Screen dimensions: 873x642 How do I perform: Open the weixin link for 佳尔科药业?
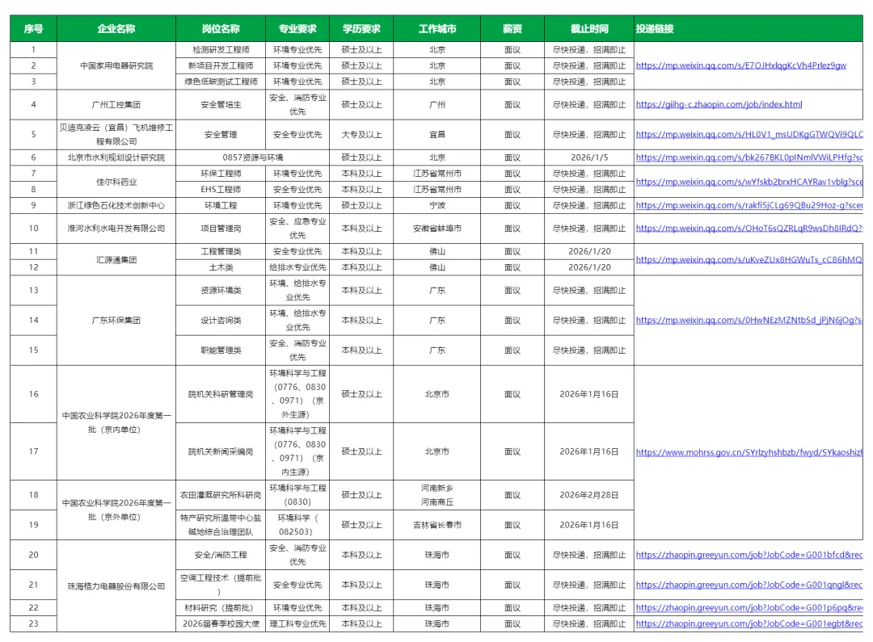[749, 182]
